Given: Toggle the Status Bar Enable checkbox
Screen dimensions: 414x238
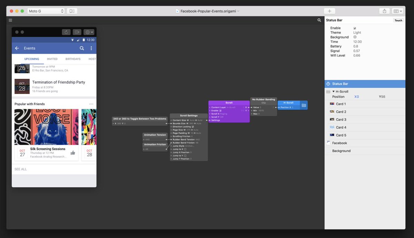Looking at the screenshot, I should coord(355,28).
